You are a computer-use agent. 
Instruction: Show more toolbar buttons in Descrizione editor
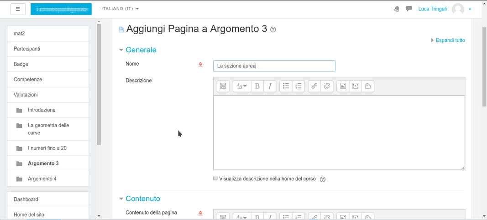(x=223, y=86)
